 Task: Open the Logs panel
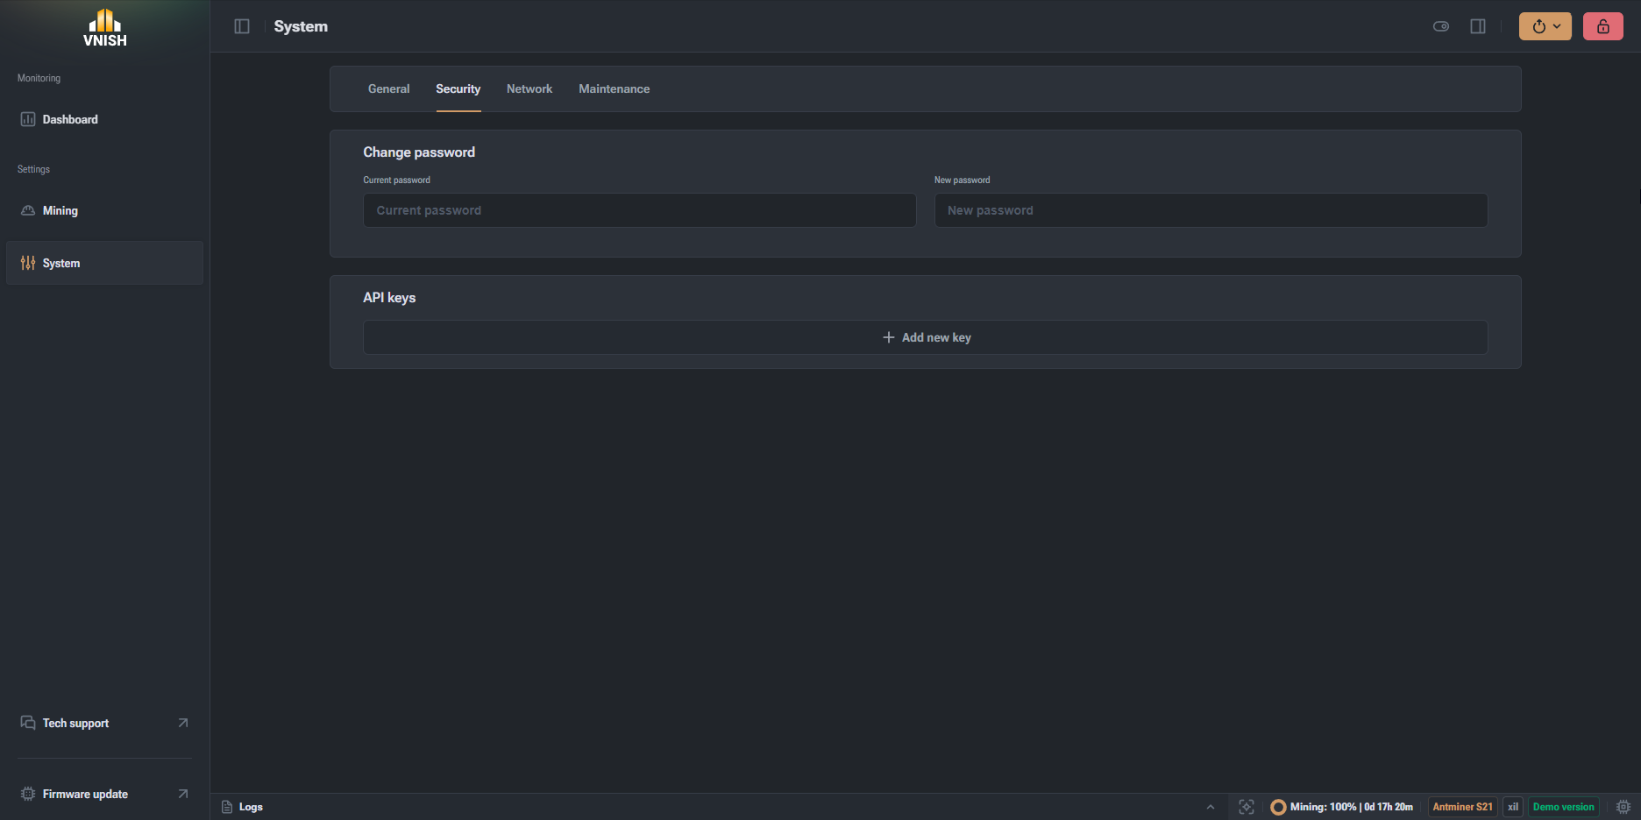(242, 807)
